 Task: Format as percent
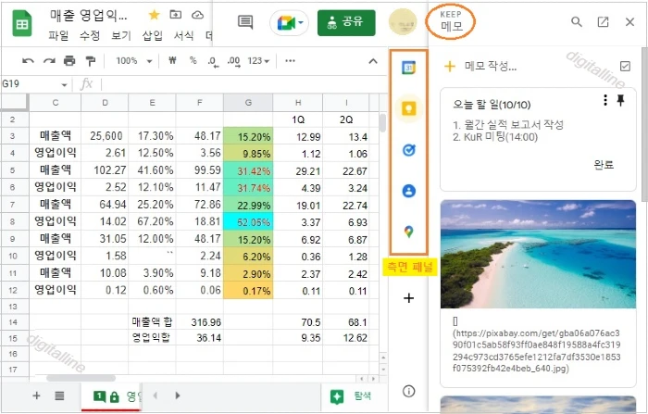tap(193, 61)
